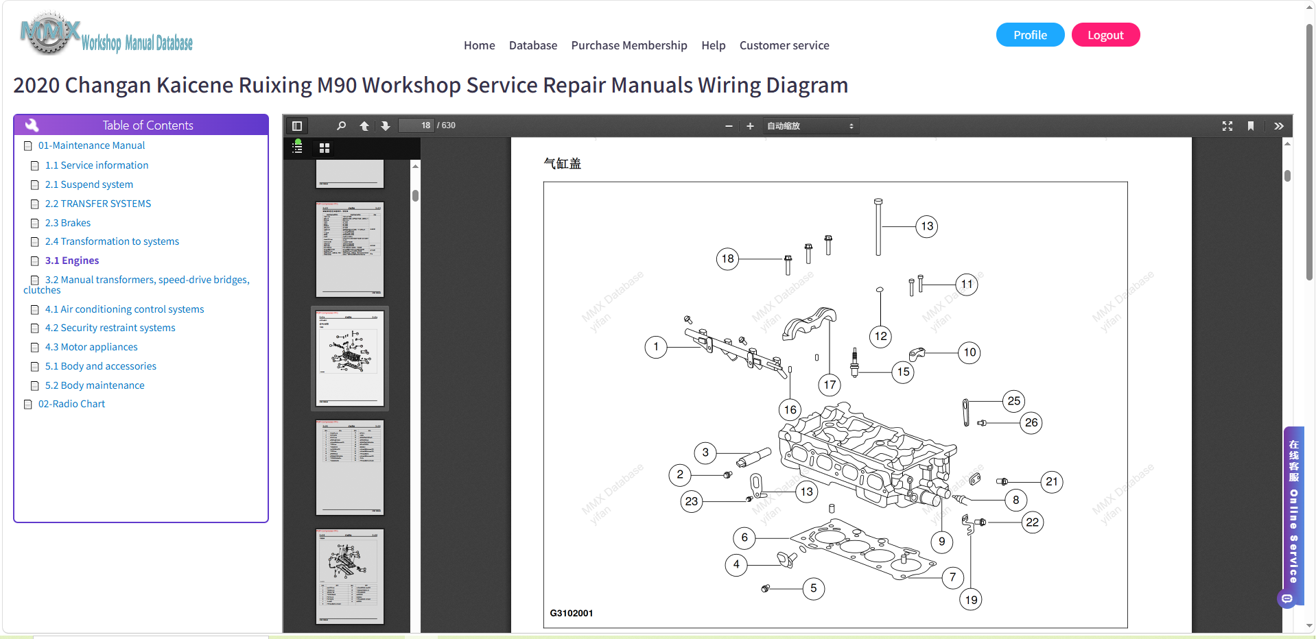Open the PDF viewer tools menu
Image resolution: width=1316 pixels, height=639 pixels.
pyautogui.click(x=1279, y=126)
